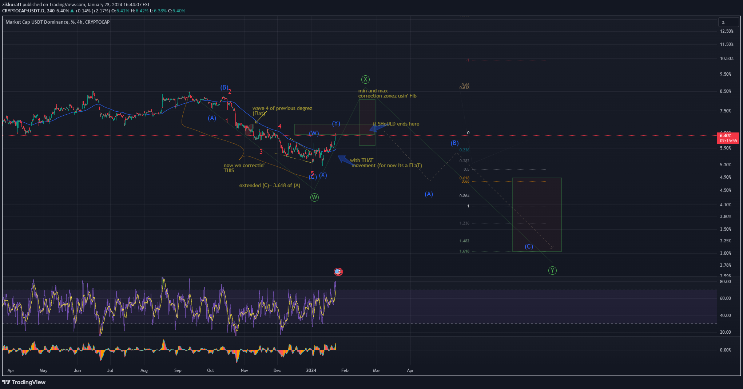The height and width of the screenshot is (389, 743).
Task: Click the text 'extended (C)= 3.618 of (A)'
Action: [270, 186]
